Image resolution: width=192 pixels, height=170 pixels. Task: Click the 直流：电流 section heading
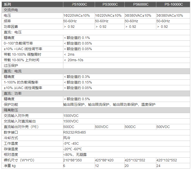[13, 71]
